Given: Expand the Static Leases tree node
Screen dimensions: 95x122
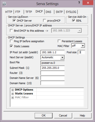Looking at the screenshot, I should [13, 94].
